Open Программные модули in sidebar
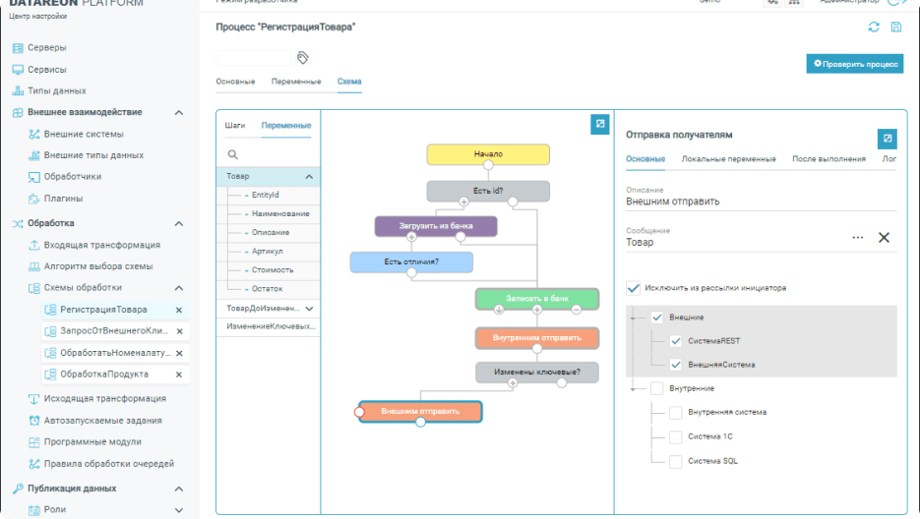The image size is (920, 519). coord(92,441)
